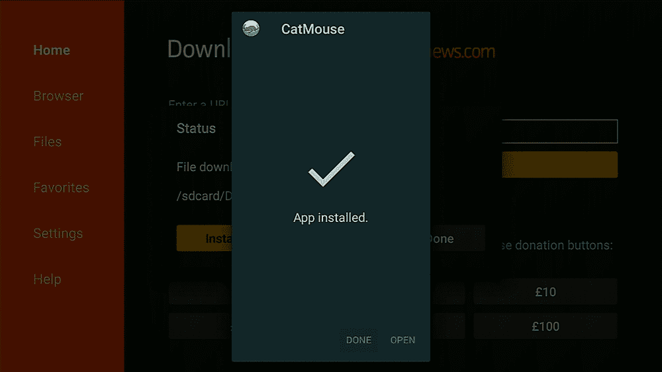Show the Favorites list
Image resolution: width=662 pixels, height=372 pixels.
click(61, 188)
